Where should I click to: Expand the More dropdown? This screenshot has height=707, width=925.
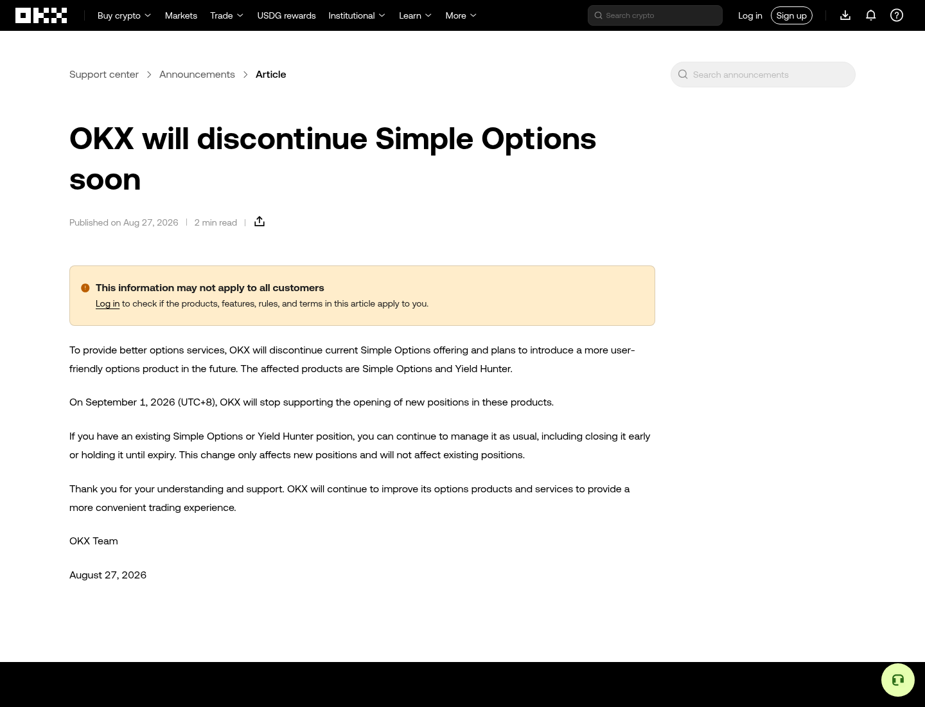[461, 15]
